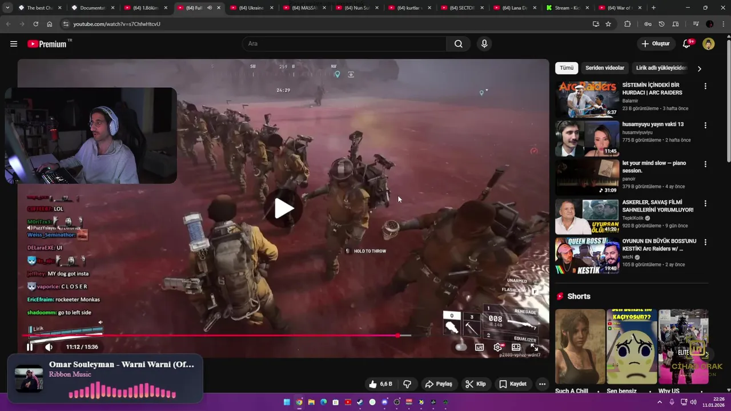Screen dimensions: 731x411
Task: Click the large play overlay on the video
Action: pyautogui.click(x=284, y=208)
